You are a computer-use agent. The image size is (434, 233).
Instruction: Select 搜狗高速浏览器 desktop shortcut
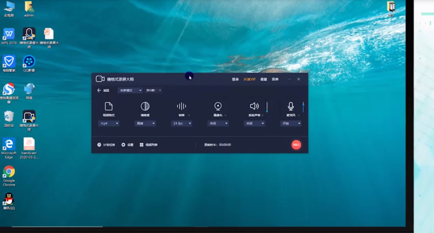point(9,93)
